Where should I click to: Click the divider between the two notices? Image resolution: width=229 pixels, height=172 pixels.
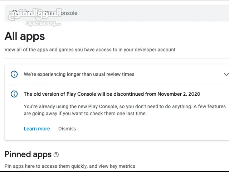pos(117,84)
